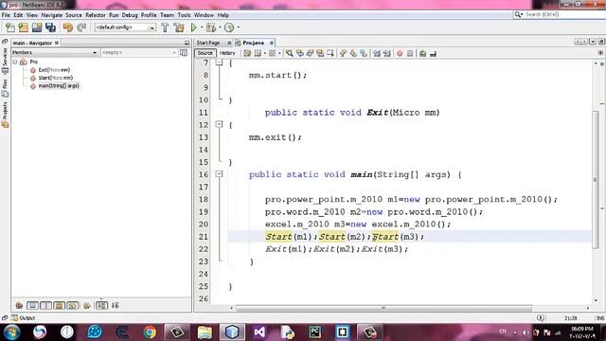Open the Windows Start menu
The width and height of the screenshot is (606, 341).
(12, 332)
